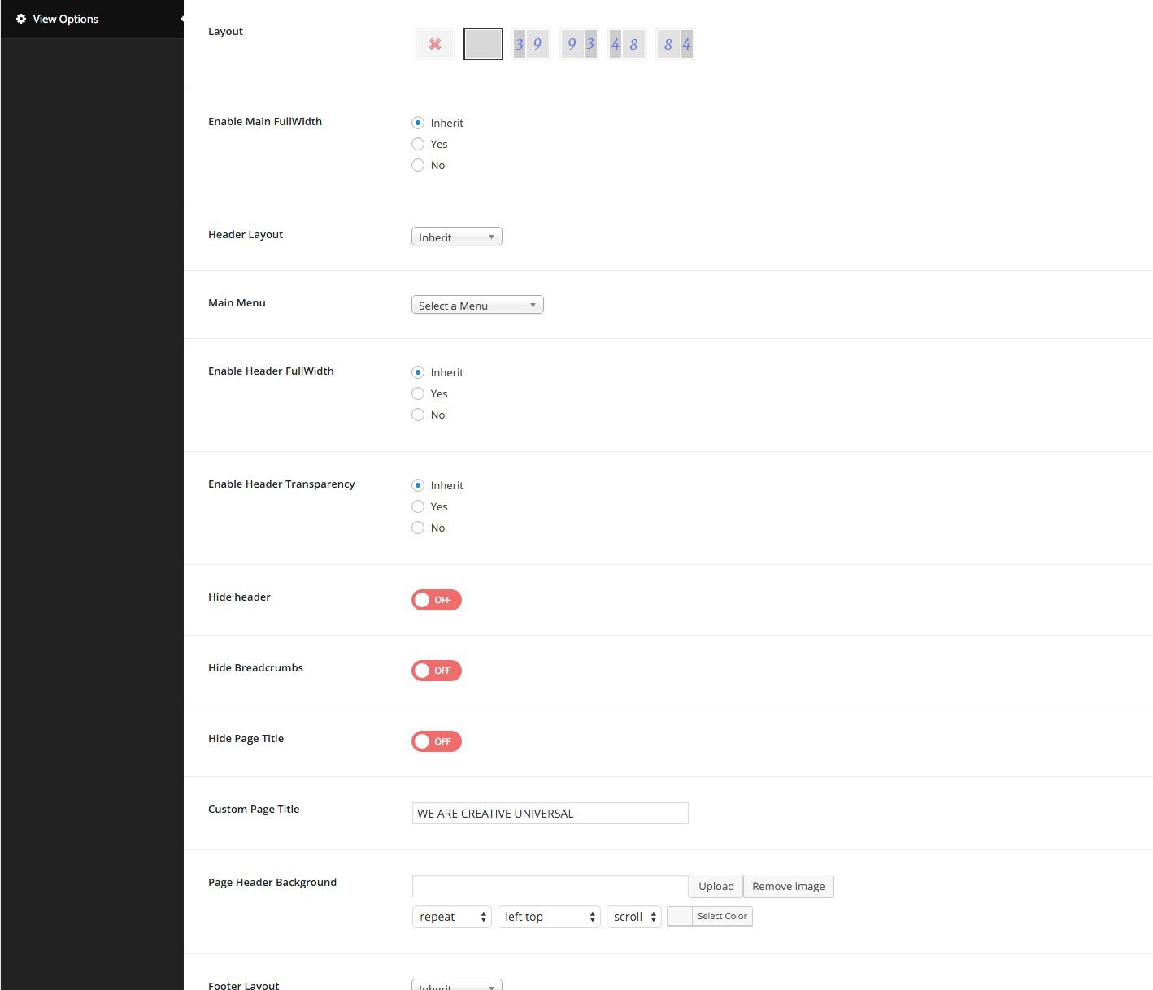Choose the full-width blank layout icon
The height and width of the screenshot is (990, 1153).
point(483,44)
